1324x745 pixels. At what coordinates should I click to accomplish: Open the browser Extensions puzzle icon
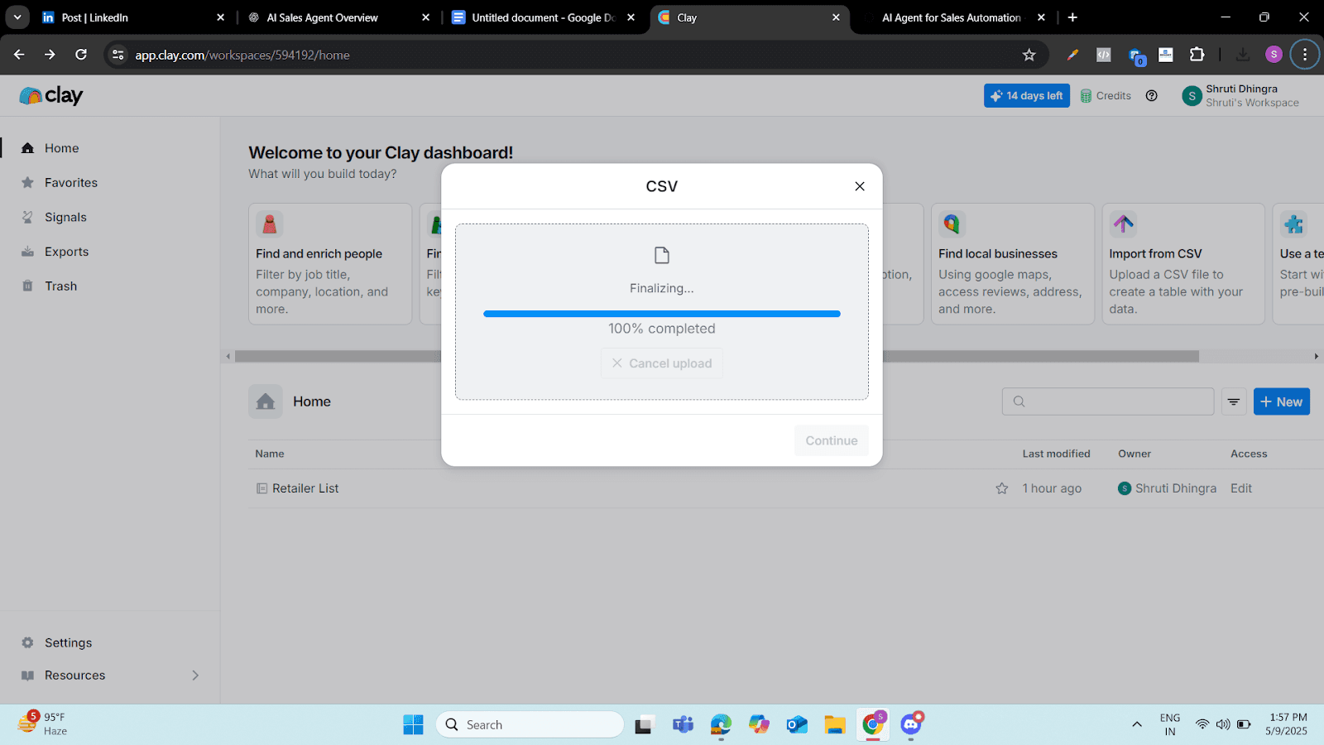point(1197,55)
